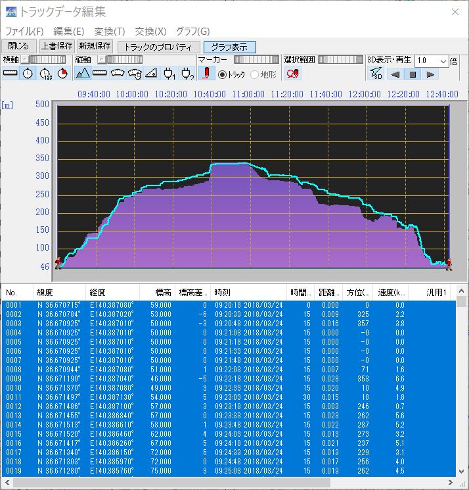Select track point row 0019
Screen dimensions: 469x490
pyautogui.click(x=229, y=471)
